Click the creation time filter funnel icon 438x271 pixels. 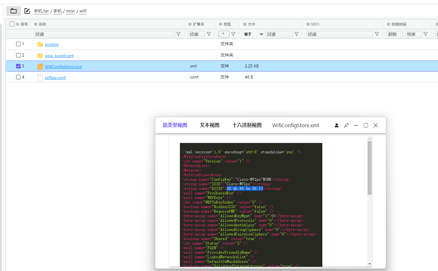point(426,34)
